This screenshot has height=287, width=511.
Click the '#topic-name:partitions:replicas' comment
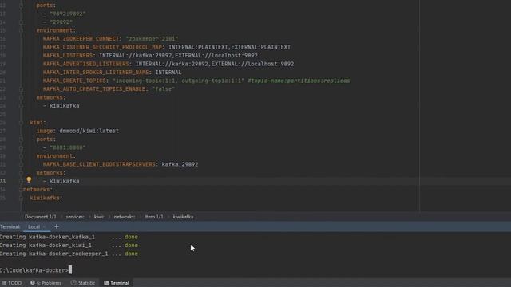tap(299, 81)
